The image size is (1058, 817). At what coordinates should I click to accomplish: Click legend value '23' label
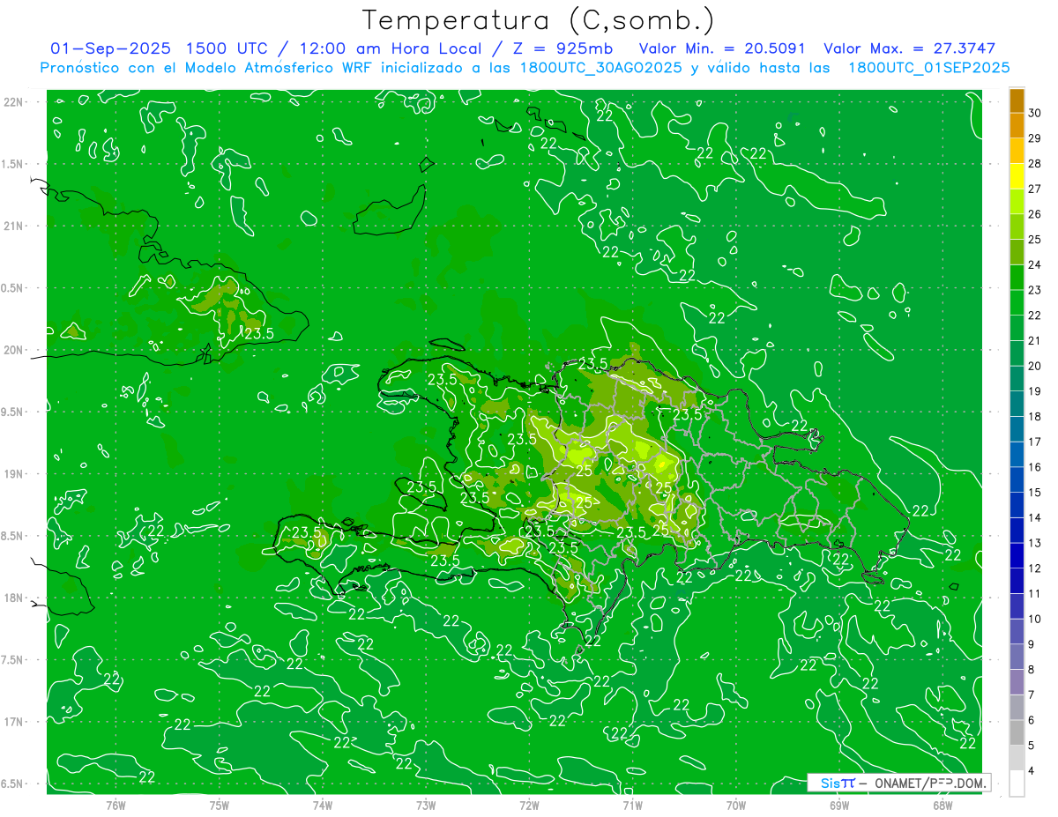click(1035, 290)
